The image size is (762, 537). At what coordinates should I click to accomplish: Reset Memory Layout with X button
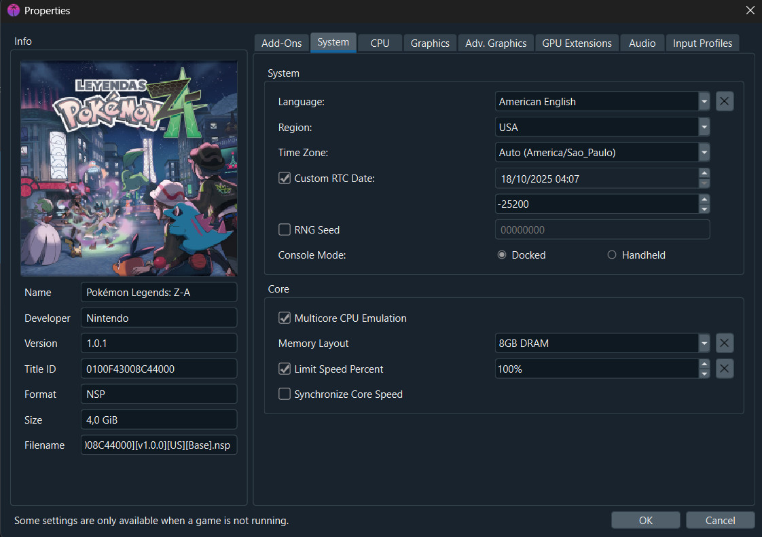725,344
